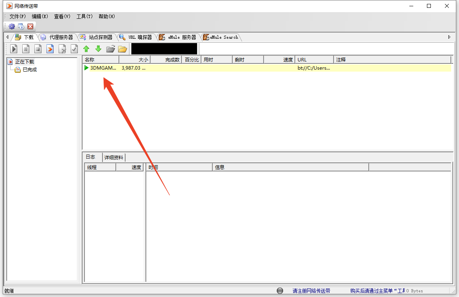Open the 文件(F) menu
This screenshot has width=459, height=297.
pyautogui.click(x=18, y=16)
